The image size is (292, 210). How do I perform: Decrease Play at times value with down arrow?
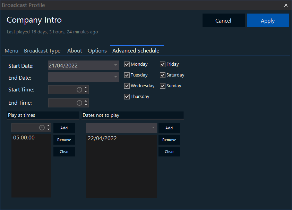point(49,129)
